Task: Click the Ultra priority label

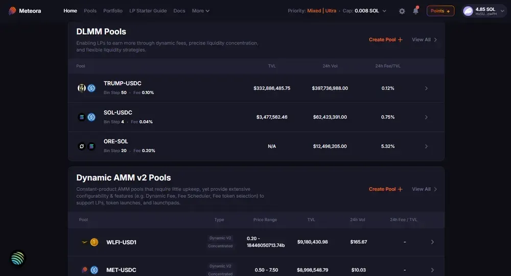Action: [x=331, y=11]
